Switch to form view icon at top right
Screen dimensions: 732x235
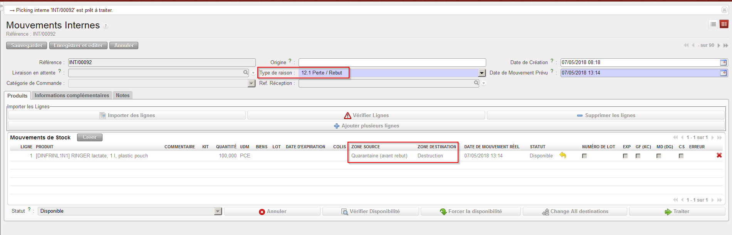tap(724, 24)
